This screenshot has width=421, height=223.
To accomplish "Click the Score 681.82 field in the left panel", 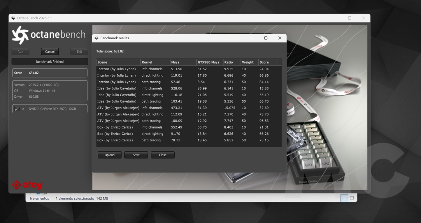I will [50, 73].
